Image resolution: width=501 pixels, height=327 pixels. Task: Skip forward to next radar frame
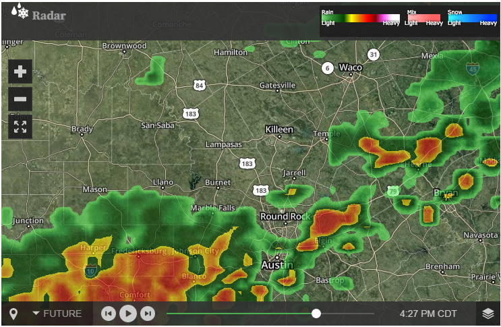(x=148, y=314)
